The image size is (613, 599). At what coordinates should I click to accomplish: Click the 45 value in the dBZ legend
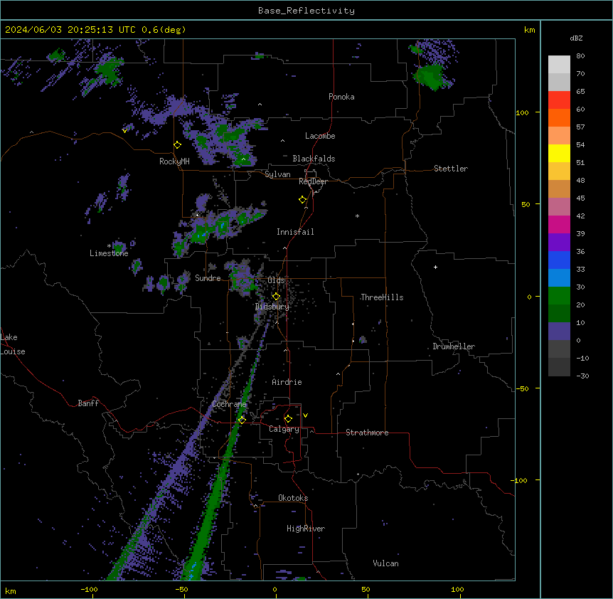point(580,198)
